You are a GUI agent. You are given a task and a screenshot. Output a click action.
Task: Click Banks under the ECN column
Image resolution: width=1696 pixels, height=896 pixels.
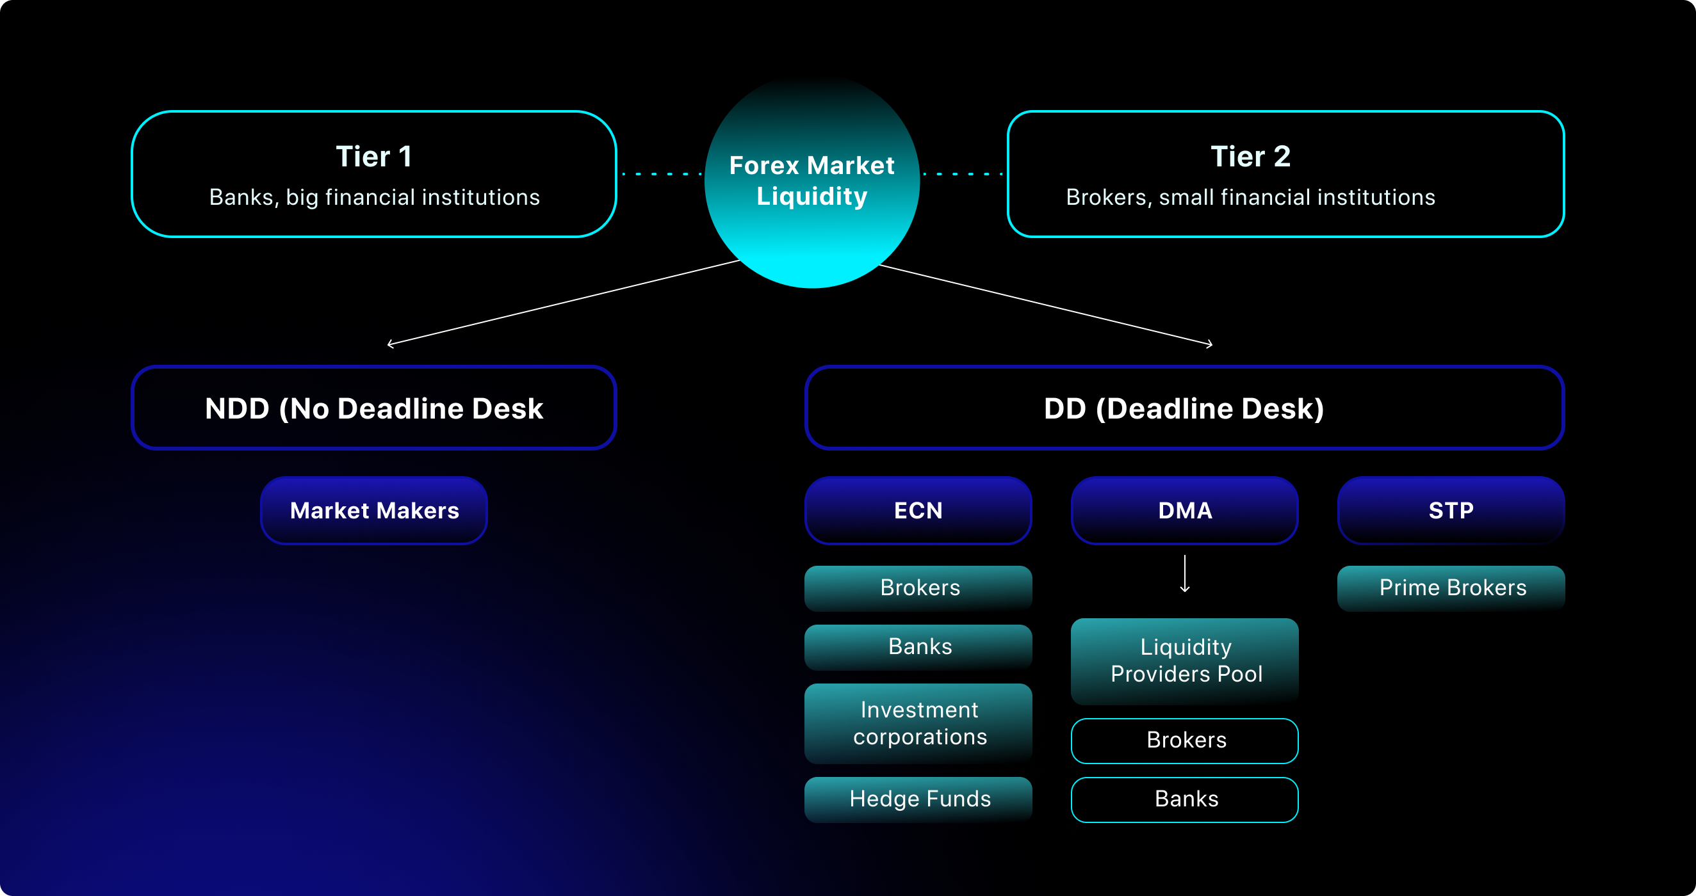click(918, 646)
